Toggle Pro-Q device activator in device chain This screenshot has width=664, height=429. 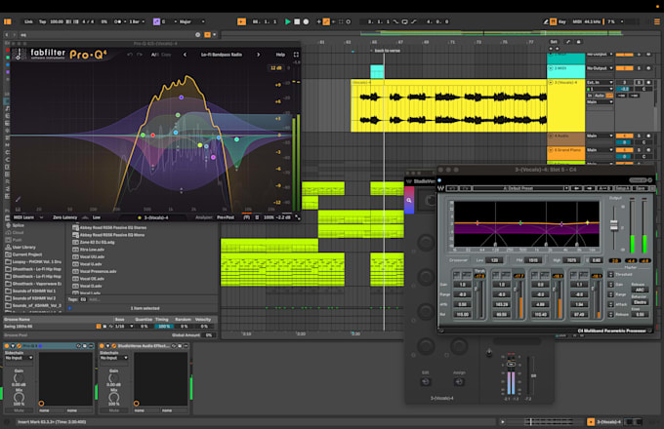[x=7, y=346]
